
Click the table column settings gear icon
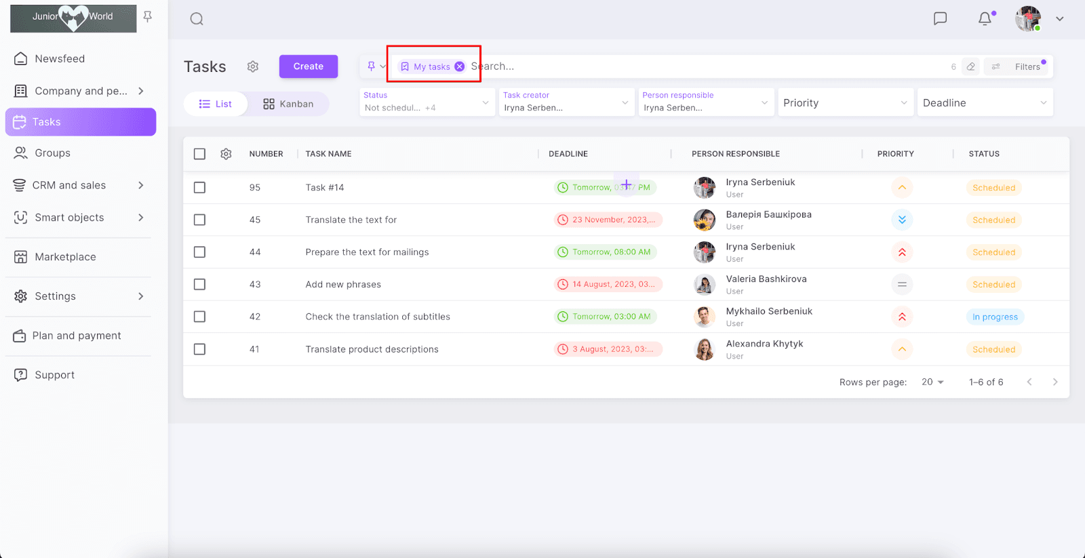point(226,154)
